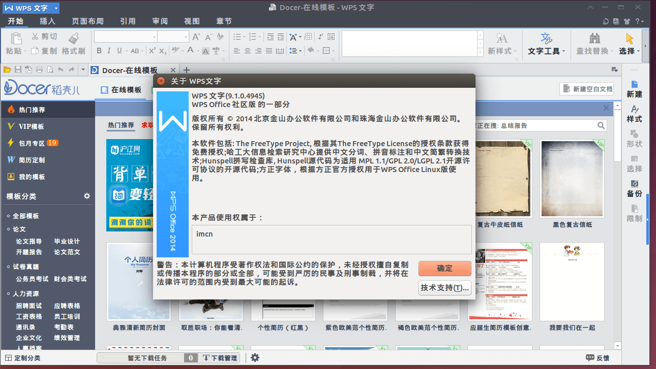Close the About WPS文字 dialog
656x369 pixels.
tap(161, 81)
